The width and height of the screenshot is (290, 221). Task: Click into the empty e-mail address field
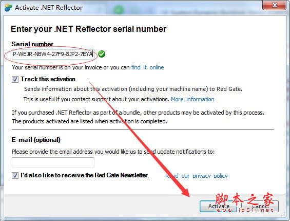pyautogui.click(x=53, y=162)
